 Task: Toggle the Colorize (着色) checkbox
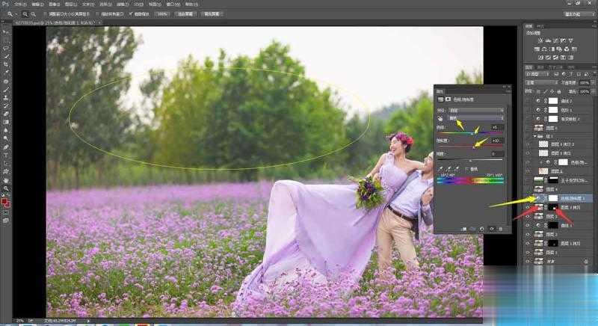click(x=466, y=169)
